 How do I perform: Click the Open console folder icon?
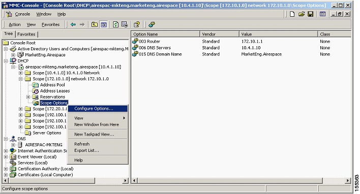coord(301,14)
